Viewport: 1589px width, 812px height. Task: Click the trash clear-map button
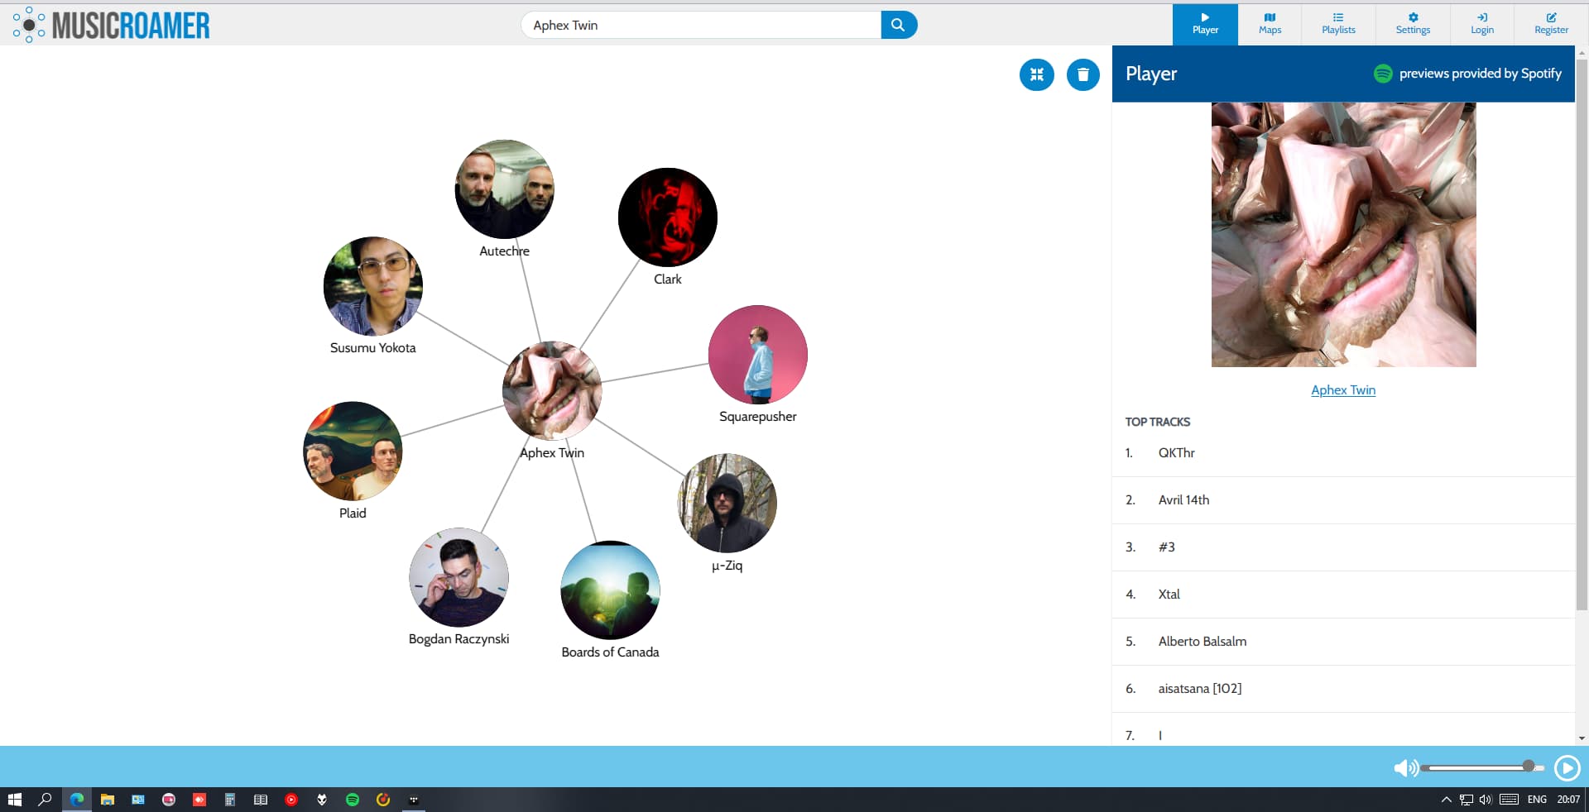point(1083,74)
